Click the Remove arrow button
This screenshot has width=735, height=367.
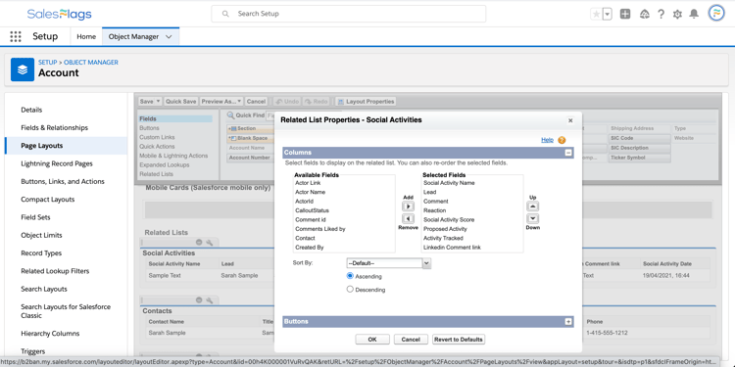tap(409, 218)
